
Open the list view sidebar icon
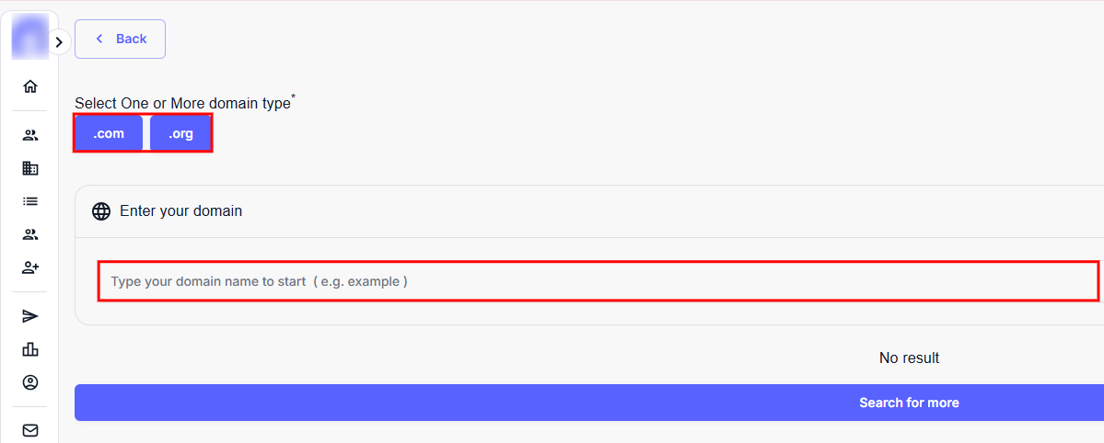(30, 201)
